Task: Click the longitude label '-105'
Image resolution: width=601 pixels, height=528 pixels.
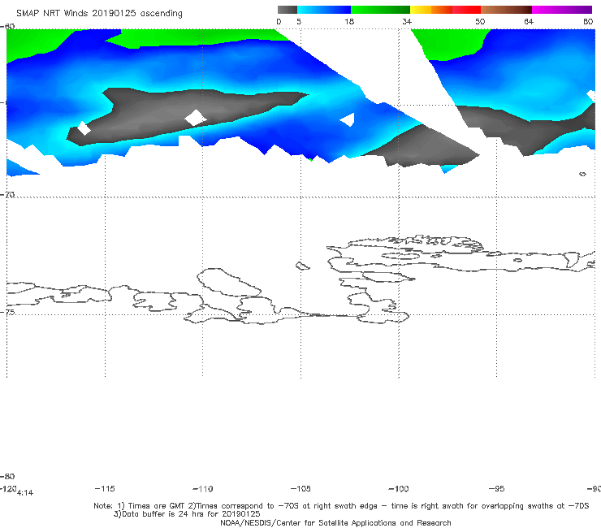Action: tap(300, 488)
